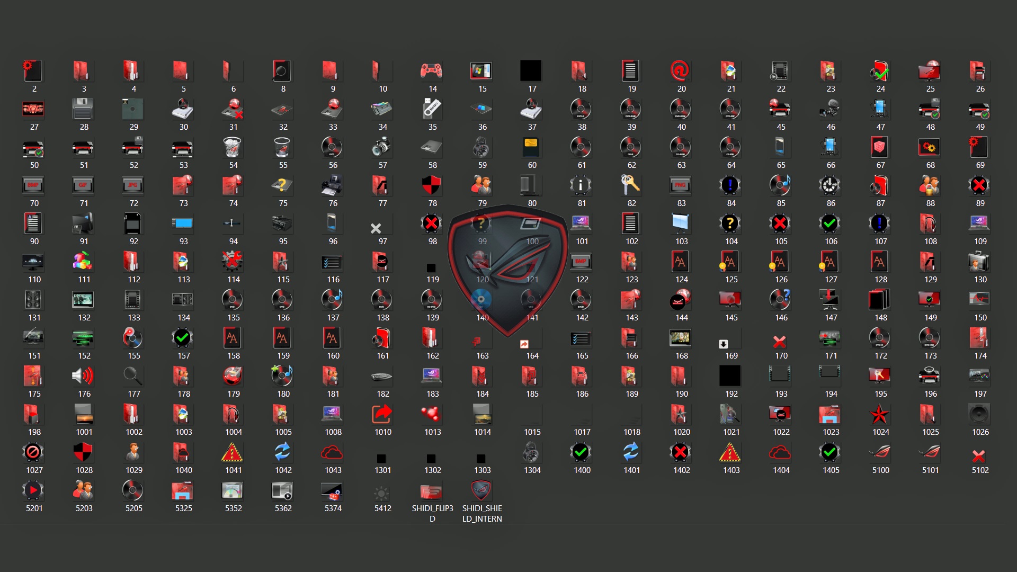Click the green checkmark gear icon 1400
1017x572 pixels.
click(581, 452)
